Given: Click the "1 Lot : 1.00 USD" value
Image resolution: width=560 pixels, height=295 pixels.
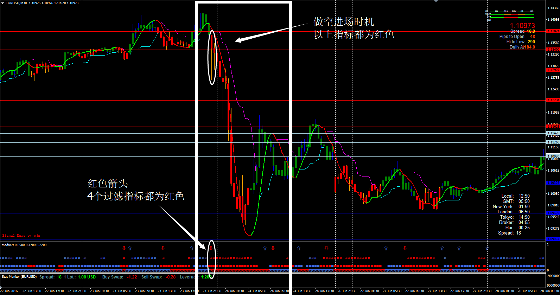Looking at the screenshot, I should point(80,277).
